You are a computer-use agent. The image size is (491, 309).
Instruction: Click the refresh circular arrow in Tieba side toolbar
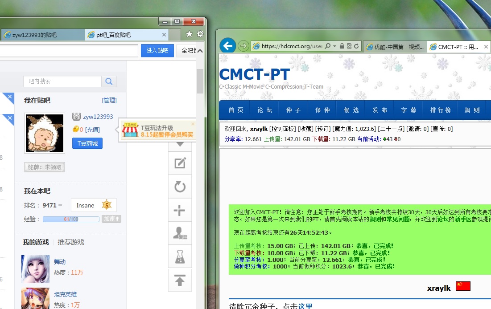[x=180, y=187]
